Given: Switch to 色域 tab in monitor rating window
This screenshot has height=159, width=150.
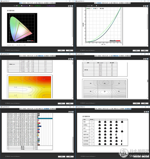Looking at the screenshot, I should (x=96, y=109).
